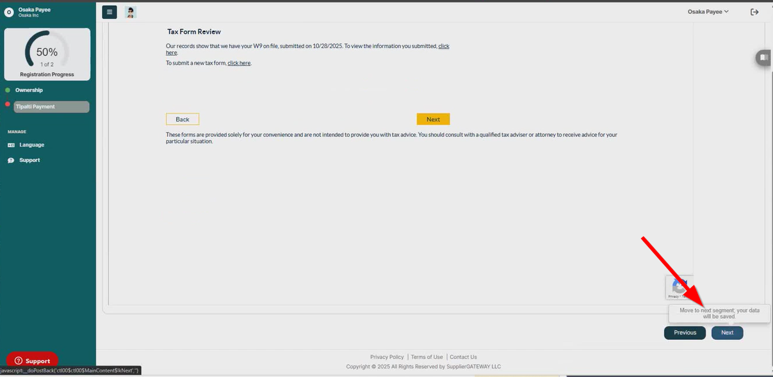
Task: Sign out using the logout icon
Action: coord(754,12)
